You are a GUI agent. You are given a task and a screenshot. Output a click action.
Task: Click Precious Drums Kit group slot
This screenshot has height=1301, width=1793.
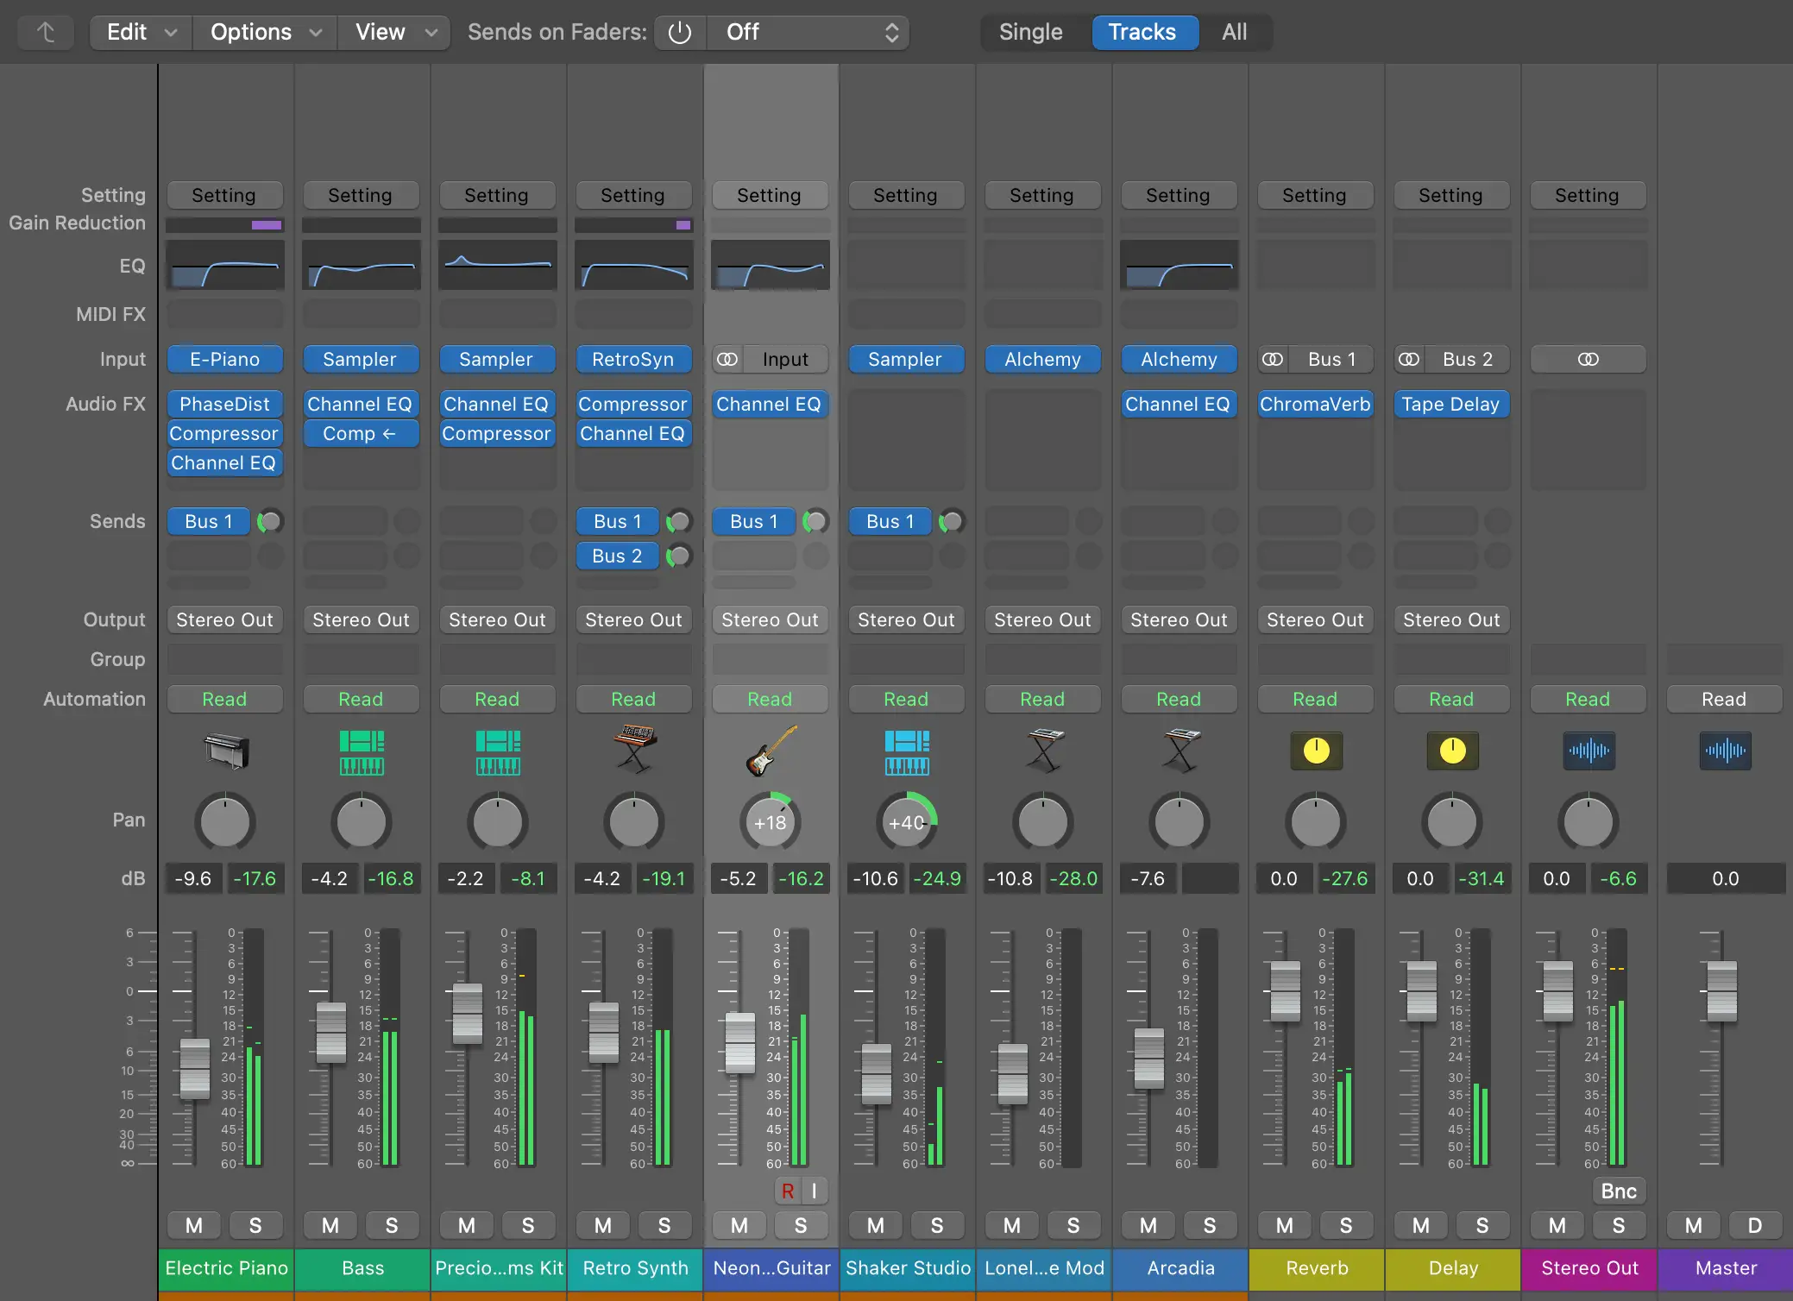[498, 659]
